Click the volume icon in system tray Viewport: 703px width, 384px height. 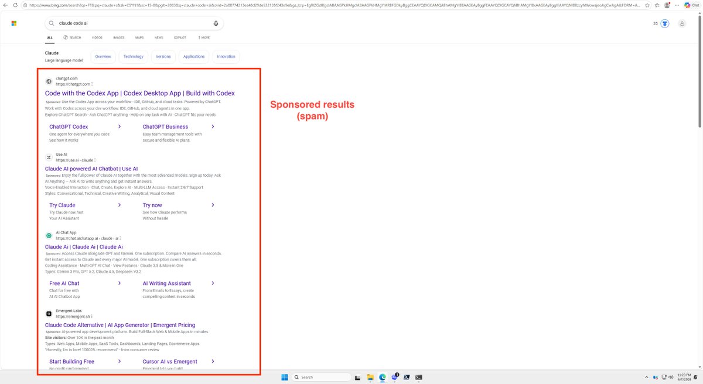[671, 377]
